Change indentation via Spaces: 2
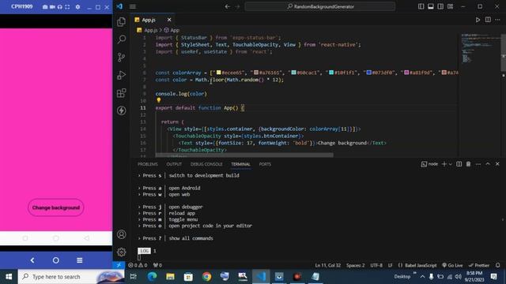This screenshot has width=506, height=284. point(355,265)
